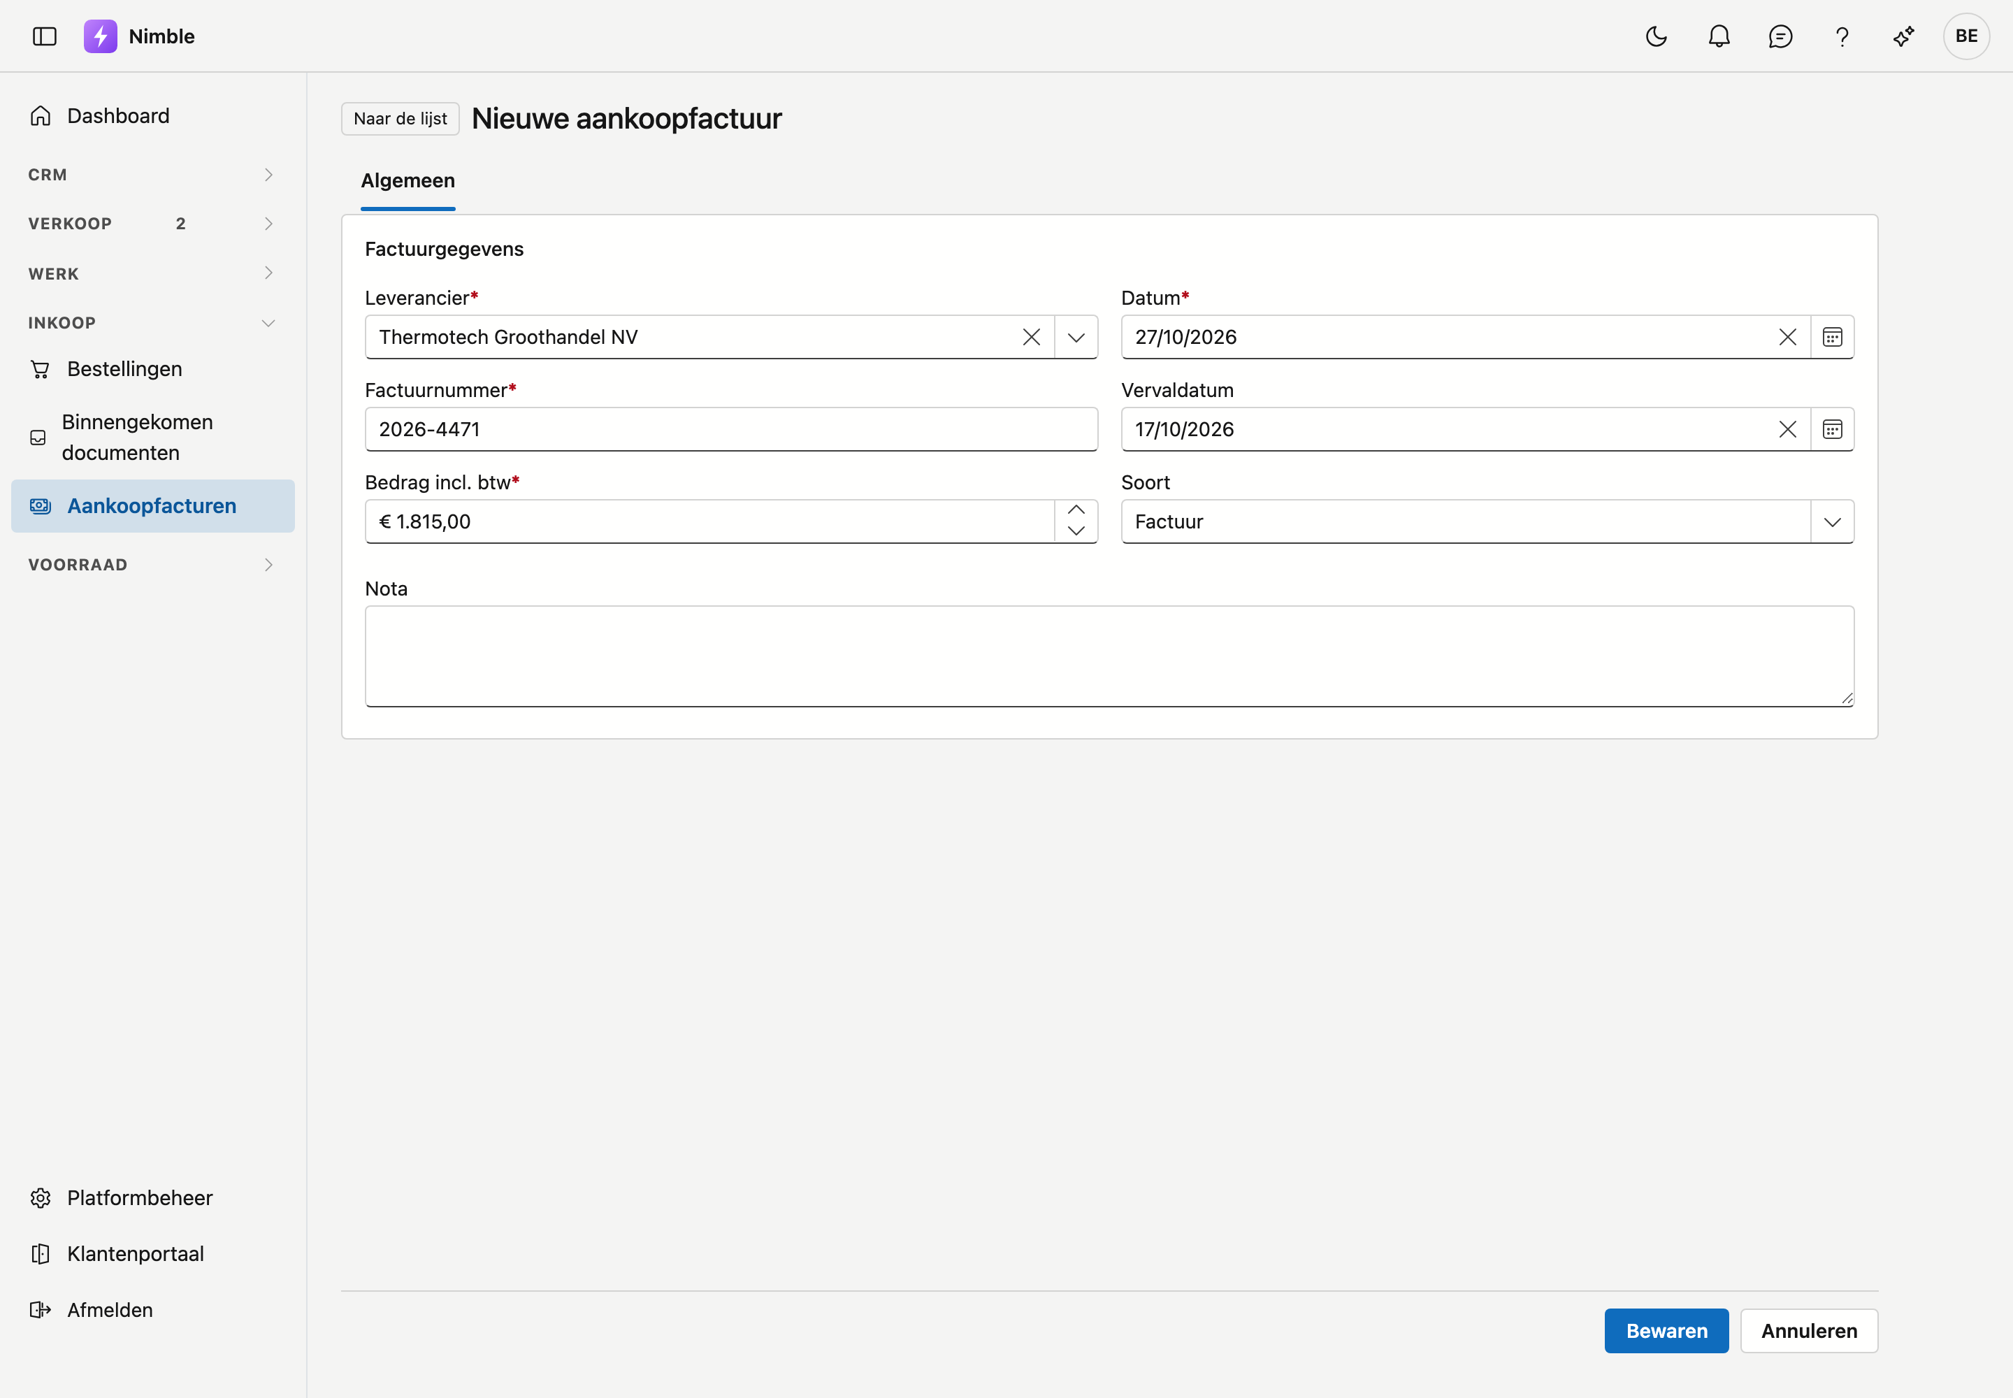Screen dimensions: 2013x1398
Task: Open the Datum calendar picker
Action: tap(1832, 337)
